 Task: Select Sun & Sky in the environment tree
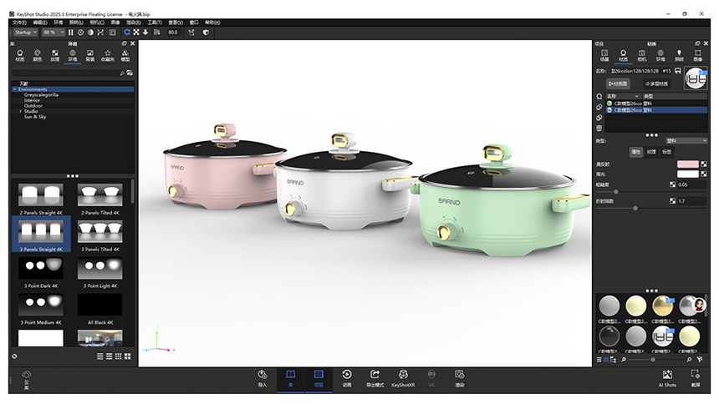coord(35,117)
